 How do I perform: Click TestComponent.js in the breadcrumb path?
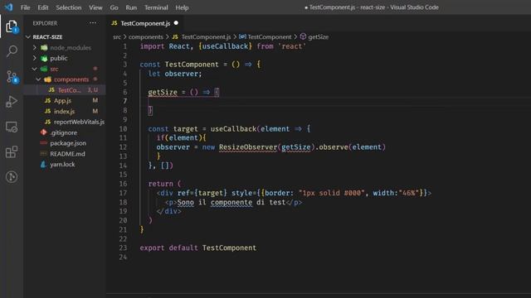pyautogui.click(x=206, y=36)
